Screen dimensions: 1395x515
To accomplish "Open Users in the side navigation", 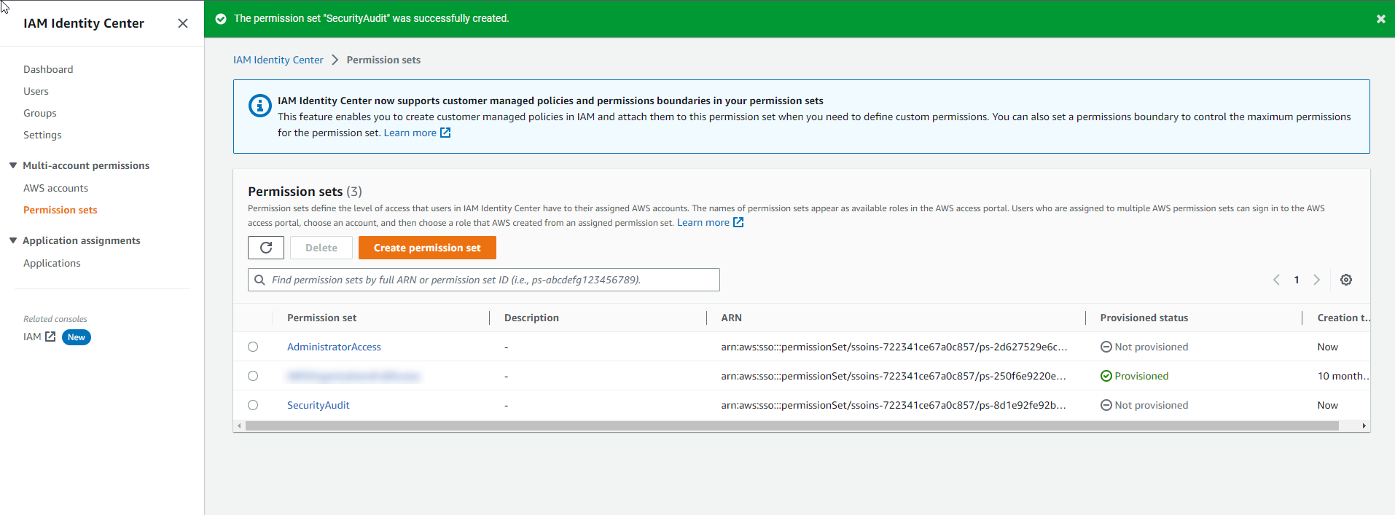I will point(36,91).
